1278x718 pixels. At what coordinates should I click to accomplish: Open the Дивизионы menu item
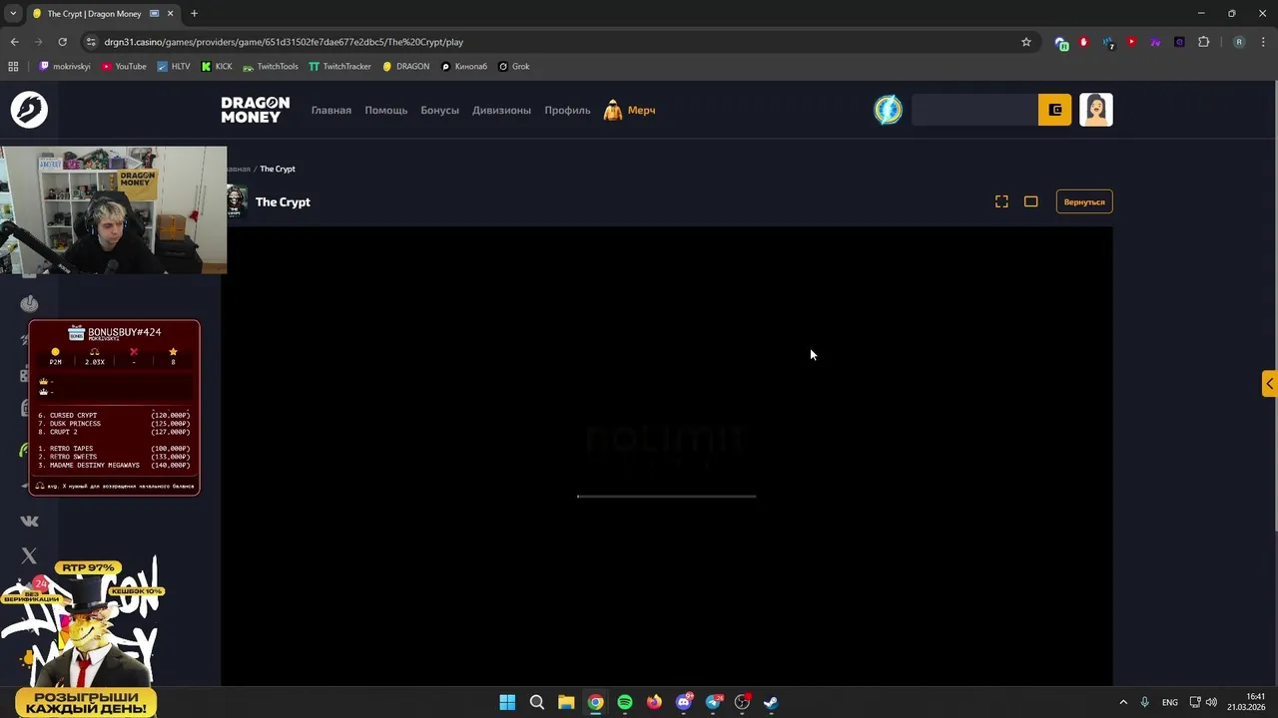click(x=501, y=110)
